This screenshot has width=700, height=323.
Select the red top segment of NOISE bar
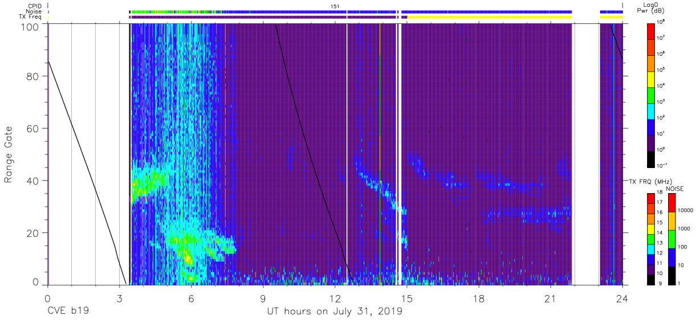pos(671,202)
